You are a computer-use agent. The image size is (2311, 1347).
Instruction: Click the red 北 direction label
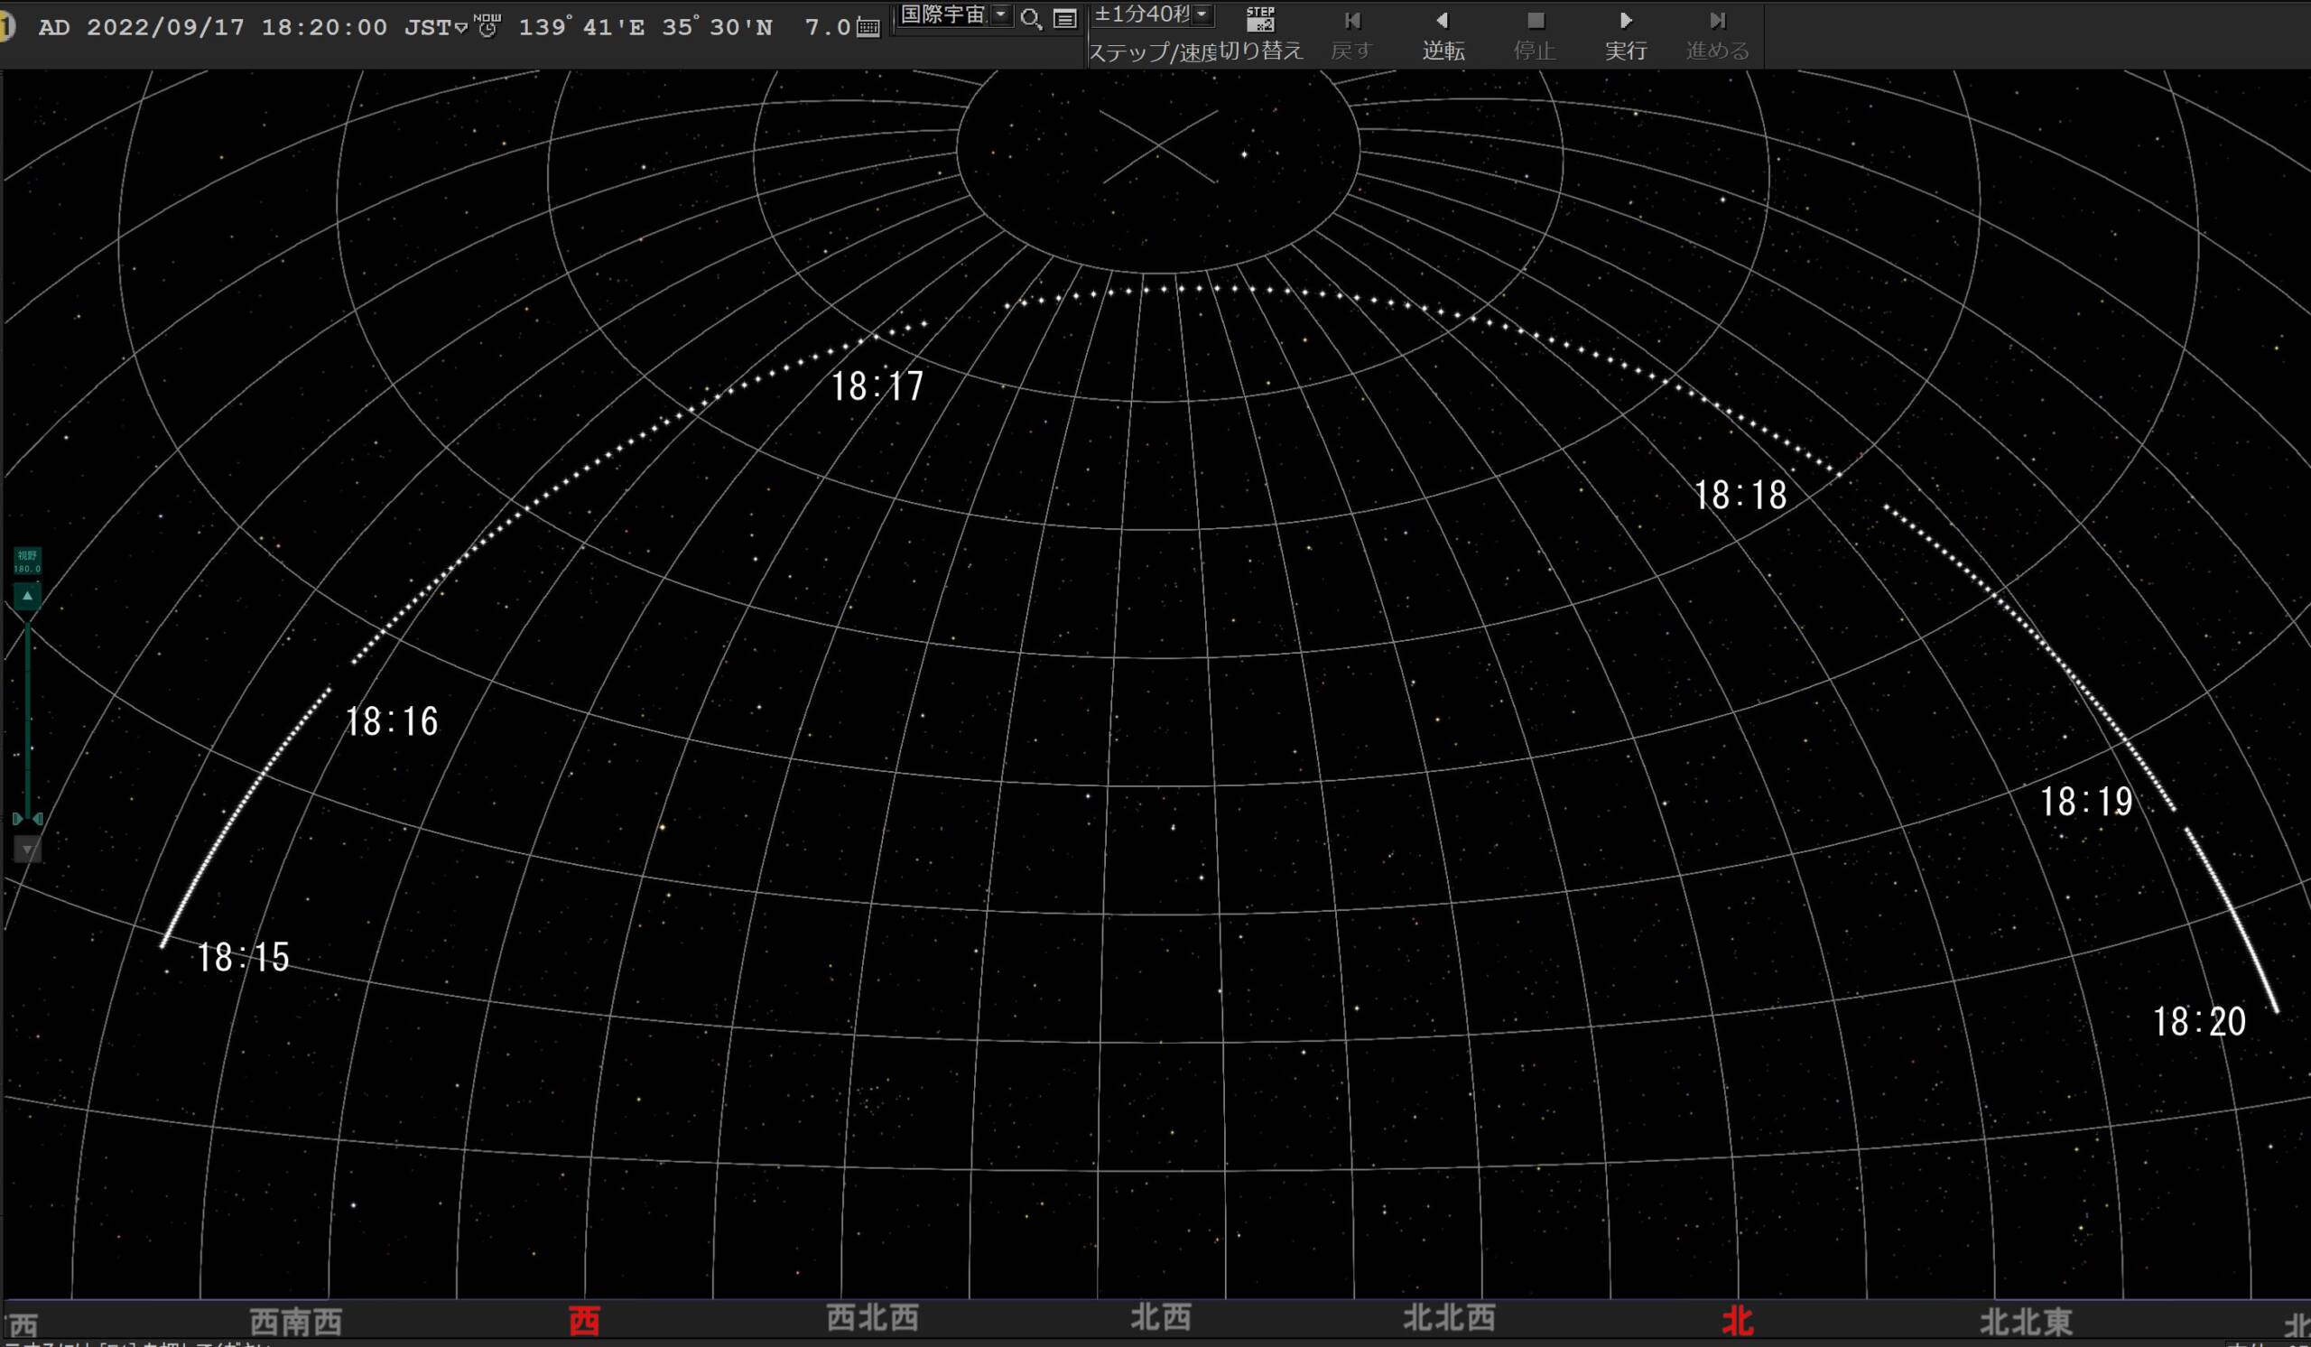pyautogui.click(x=1737, y=1322)
